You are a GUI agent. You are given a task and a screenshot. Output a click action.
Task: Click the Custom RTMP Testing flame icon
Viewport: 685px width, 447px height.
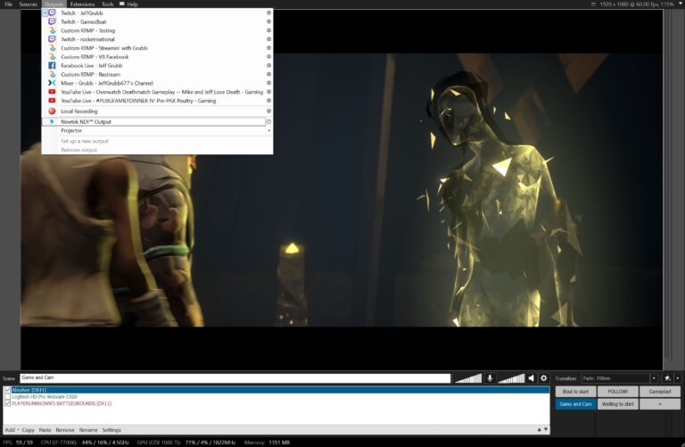tap(52, 30)
